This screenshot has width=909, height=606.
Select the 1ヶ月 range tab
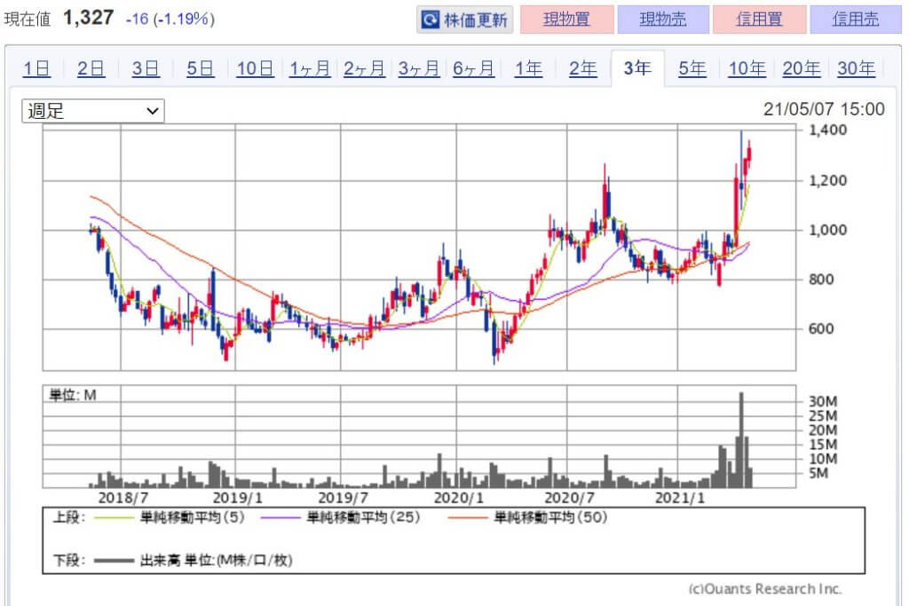point(310,69)
